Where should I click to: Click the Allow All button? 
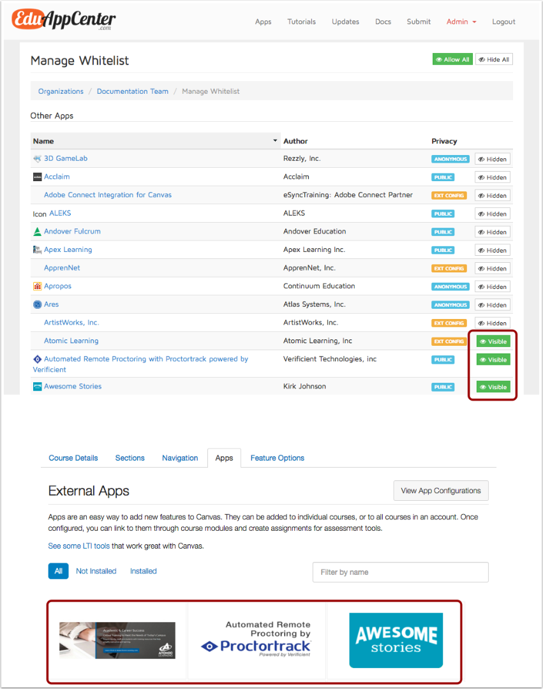pyautogui.click(x=452, y=59)
